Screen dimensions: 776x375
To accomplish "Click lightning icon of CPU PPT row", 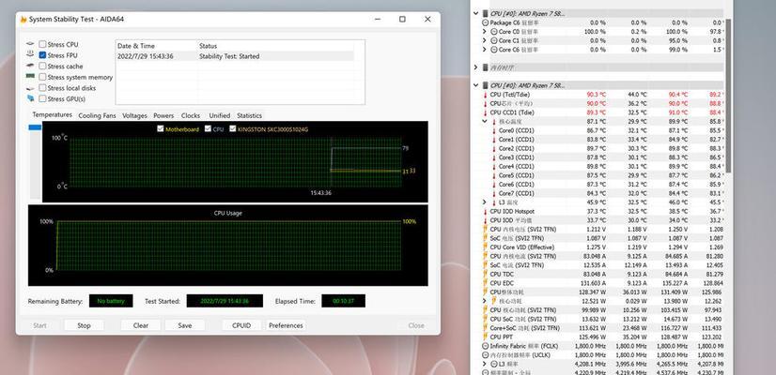I will [485, 337].
